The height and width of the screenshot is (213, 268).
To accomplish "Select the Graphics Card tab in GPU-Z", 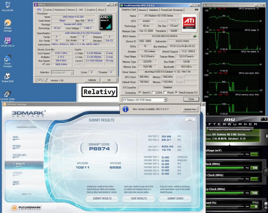I will [x=129, y=10].
